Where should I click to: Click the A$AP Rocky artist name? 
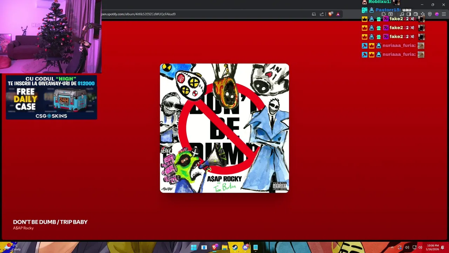(23, 228)
